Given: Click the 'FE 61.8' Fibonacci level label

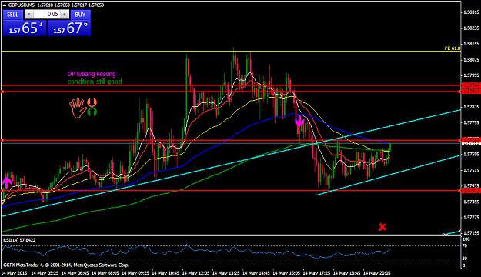Looking at the screenshot, I should point(453,48).
